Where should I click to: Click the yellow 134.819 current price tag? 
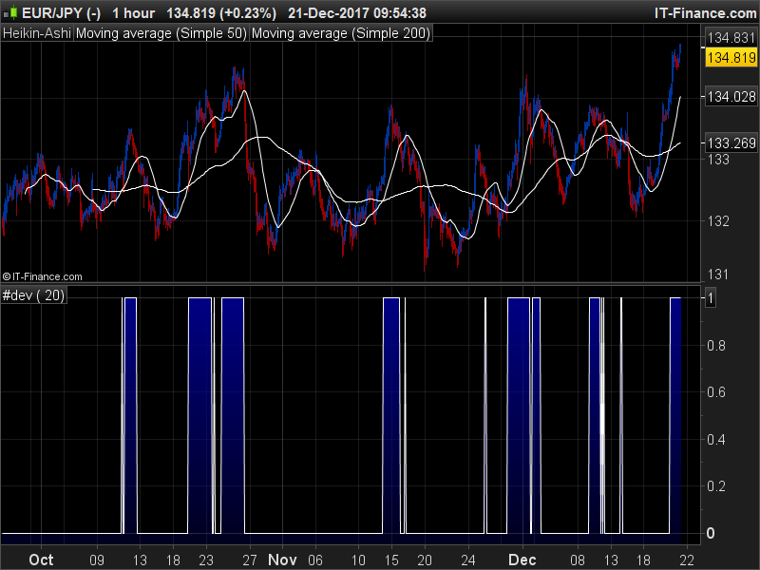tap(731, 58)
